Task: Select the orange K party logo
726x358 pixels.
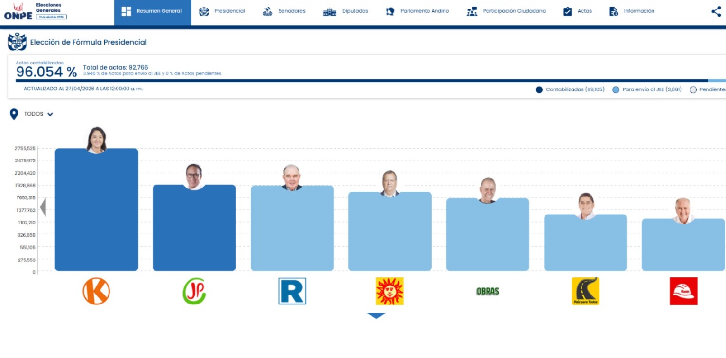Action: pyautogui.click(x=96, y=291)
